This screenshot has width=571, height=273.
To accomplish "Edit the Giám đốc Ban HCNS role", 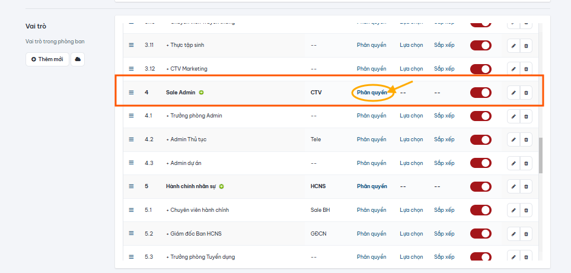I will [x=513, y=234].
